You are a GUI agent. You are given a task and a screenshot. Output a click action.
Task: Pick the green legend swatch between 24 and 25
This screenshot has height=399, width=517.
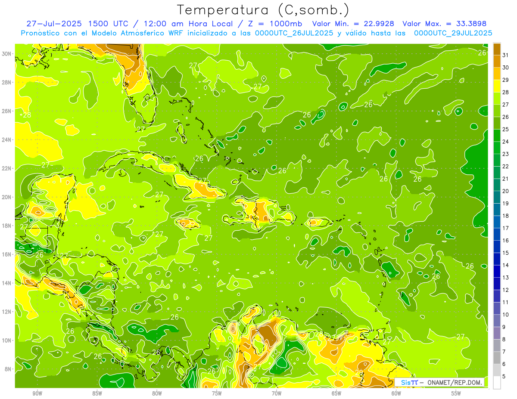click(x=497, y=136)
